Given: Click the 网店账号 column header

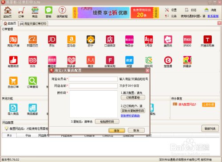Looking at the screenshot, I should (44, 135).
